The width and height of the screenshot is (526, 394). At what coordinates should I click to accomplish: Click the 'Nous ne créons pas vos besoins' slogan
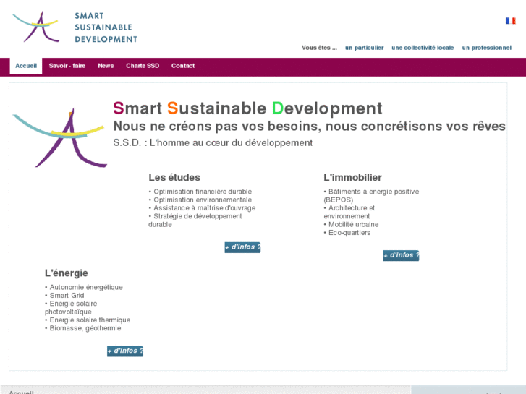tap(309, 126)
